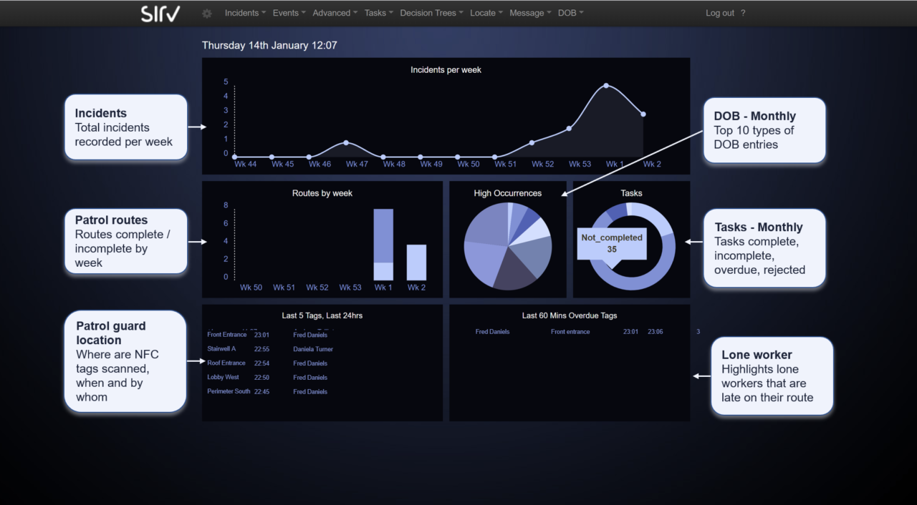
Task: Click Fred Daniels in overdue tags list
Action: pyautogui.click(x=492, y=331)
